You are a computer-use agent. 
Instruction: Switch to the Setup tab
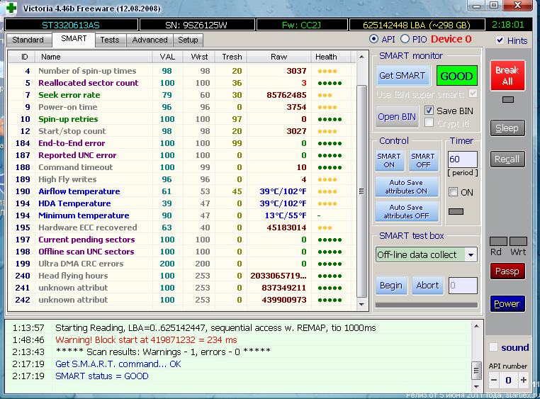188,40
